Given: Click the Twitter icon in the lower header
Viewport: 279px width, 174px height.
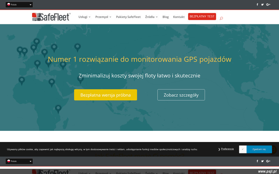Looking at the screenshot, I should [x=262, y=161].
